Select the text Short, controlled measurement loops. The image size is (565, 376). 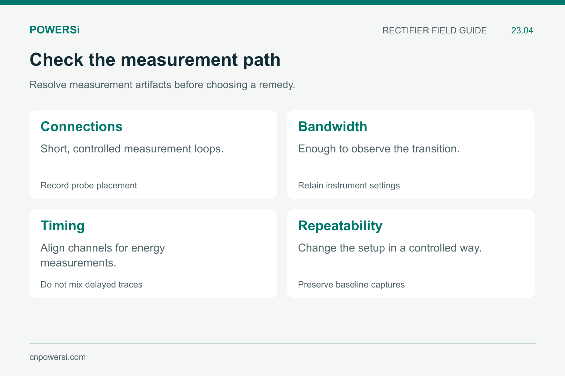tap(132, 149)
